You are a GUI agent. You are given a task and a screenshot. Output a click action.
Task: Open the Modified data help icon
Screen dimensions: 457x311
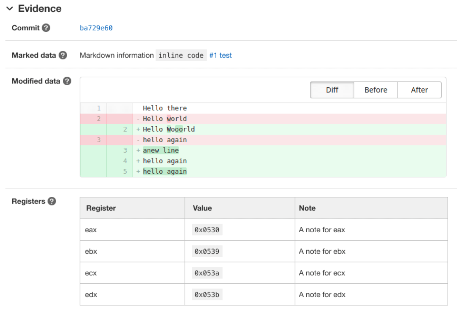[67, 81]
